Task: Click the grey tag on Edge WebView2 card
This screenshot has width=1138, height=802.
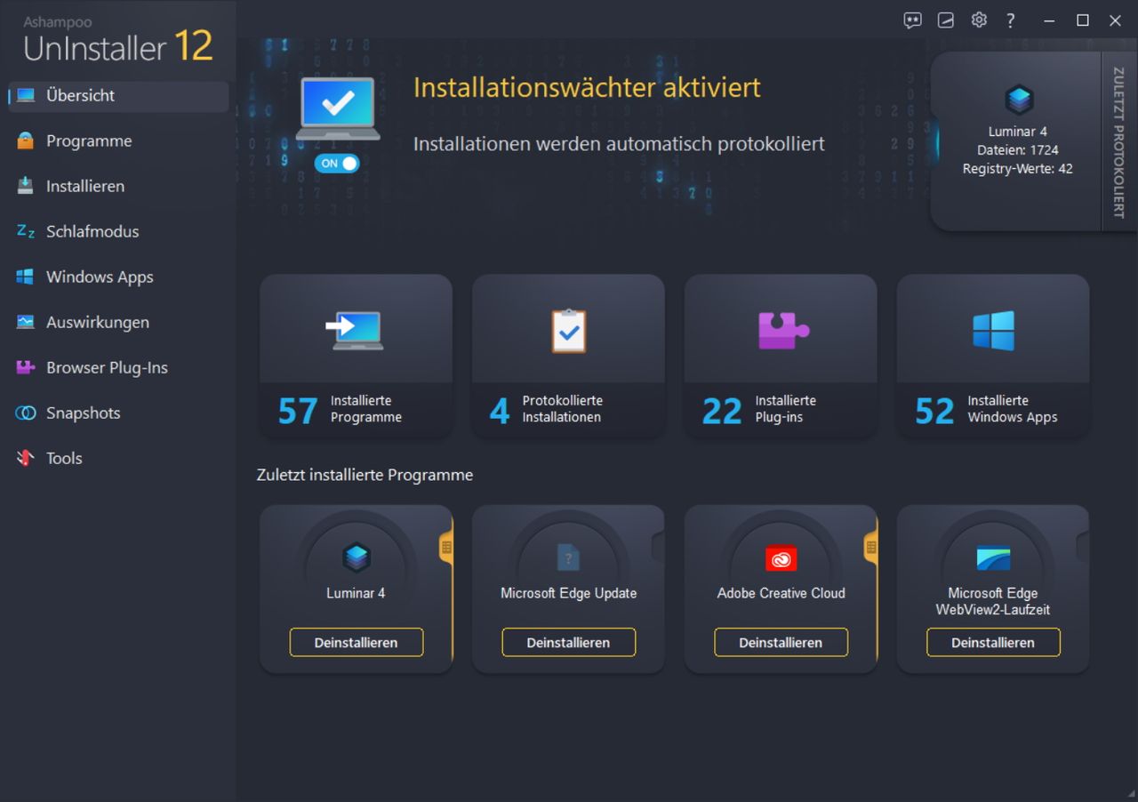Action: [1083, 548]
